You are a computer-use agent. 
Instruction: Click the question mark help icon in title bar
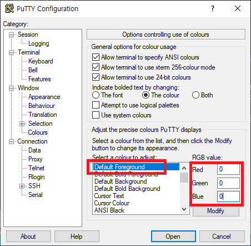[x=213, y=8]
